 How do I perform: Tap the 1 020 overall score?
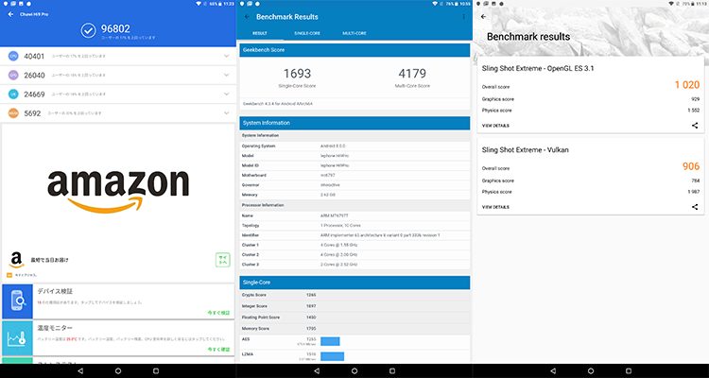pos(687,85)
